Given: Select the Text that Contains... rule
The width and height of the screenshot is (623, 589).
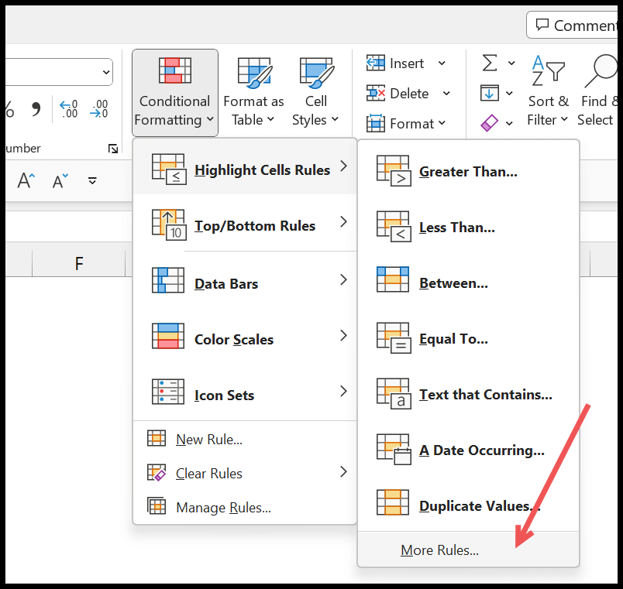Looking at the screenshot, I should point(469,394).
